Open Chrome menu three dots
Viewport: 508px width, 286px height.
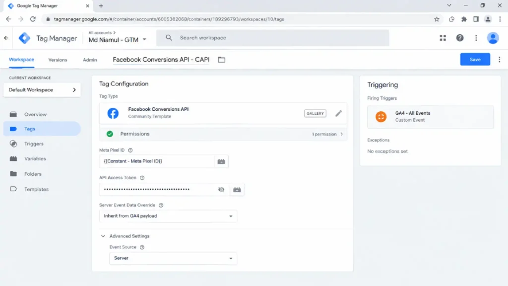[x=500, y=19]
